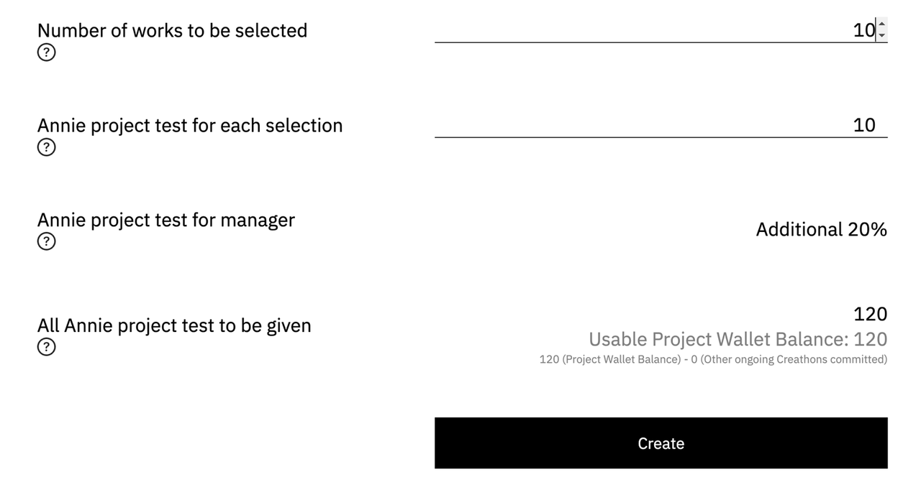Image resolution: width=921 pixels, height=482 pixels.
Task: Select the 120 total amount value
Action: (870, 314)
